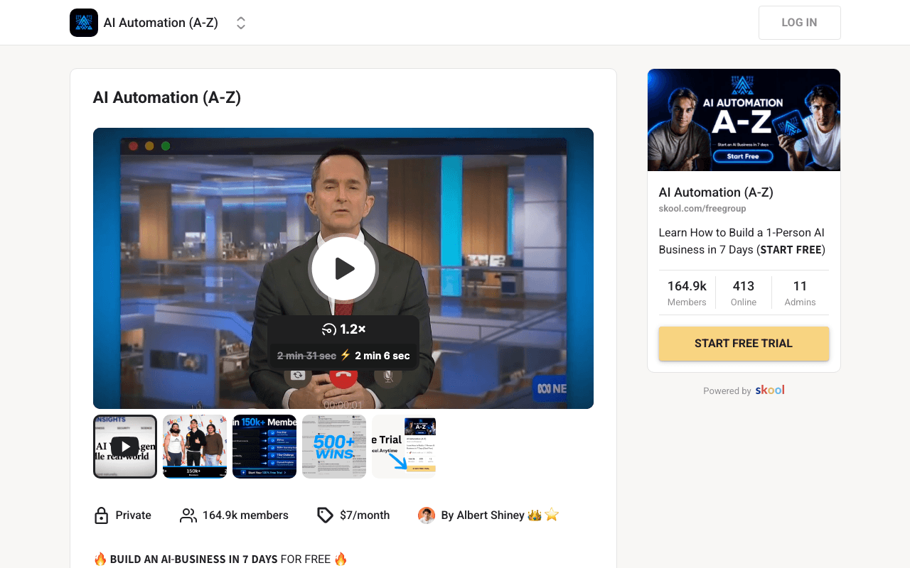The height and width of the screenshot is (568, 910).
Task: Click the 11 Admins stat
Action: tap(800, 293)
